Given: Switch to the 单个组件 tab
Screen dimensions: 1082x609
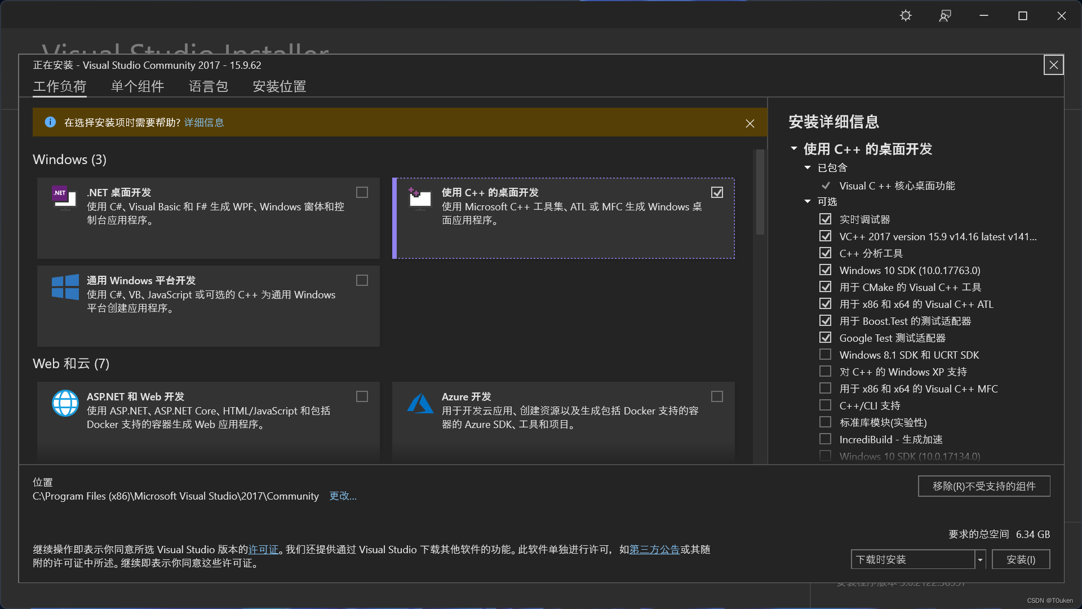Looking at the screenshot, I should click(x=138, y=86).
